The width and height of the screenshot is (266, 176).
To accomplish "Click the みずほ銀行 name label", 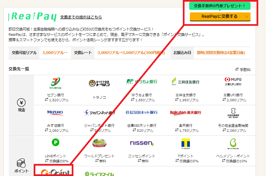I will pyautogui.click(x=56, y=125).
